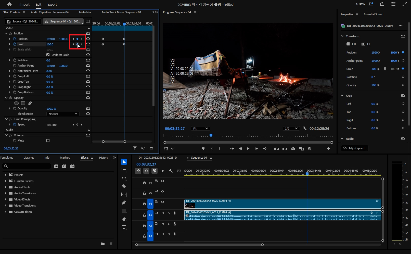Click the Fit button in Transform
The image size is (411, 254).
(x=366, y=44)
